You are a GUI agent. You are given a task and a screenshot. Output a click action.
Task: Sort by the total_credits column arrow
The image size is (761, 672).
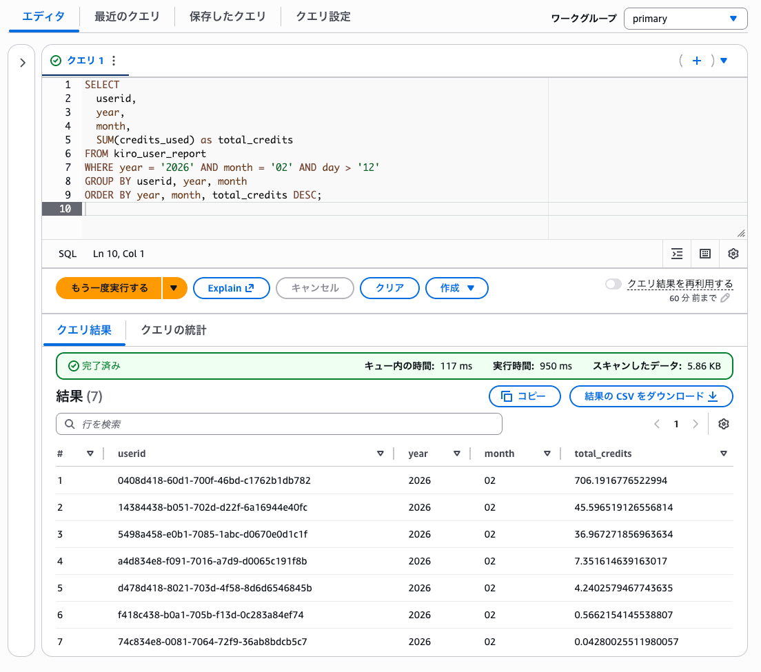(723, 454)
